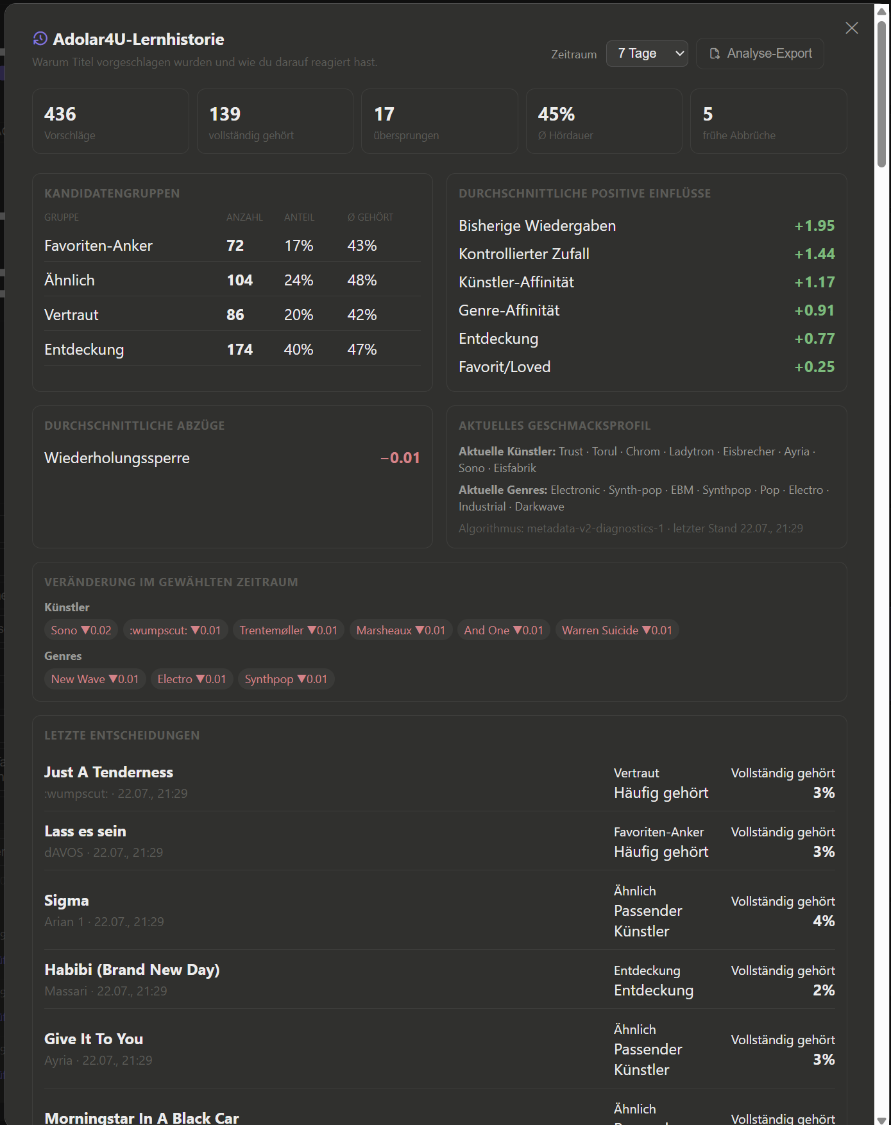891x1125 pixels.
Task: Open the Zeitraum dropdown showing 7 Tage
Action: [x=647, y=53]
